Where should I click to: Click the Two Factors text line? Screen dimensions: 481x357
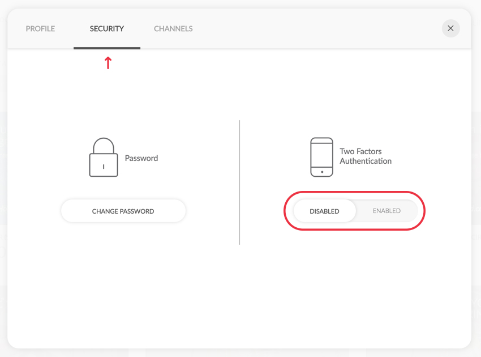tap(360, 151)
